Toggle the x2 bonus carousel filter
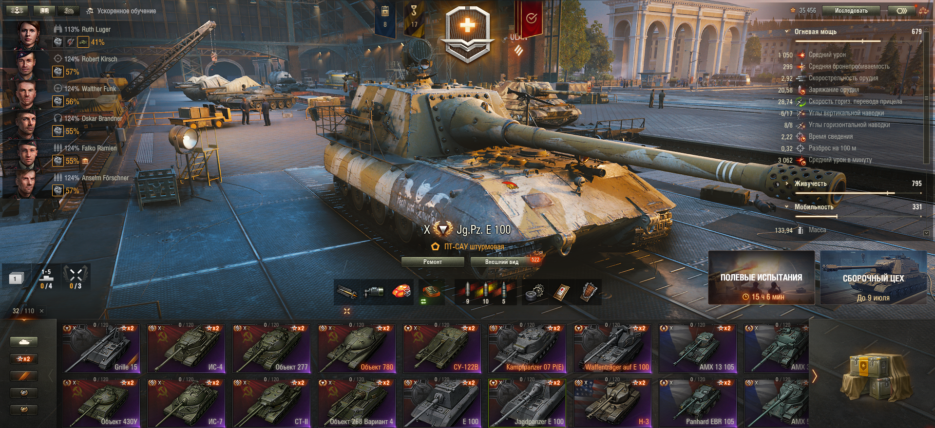Screen dimensions: 935x428 (24, 359)
